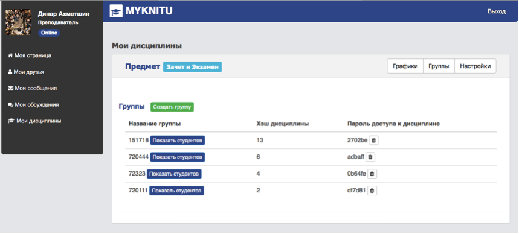Click discipline hash value 13
519x234 pixels.
(x=260, y=140)
